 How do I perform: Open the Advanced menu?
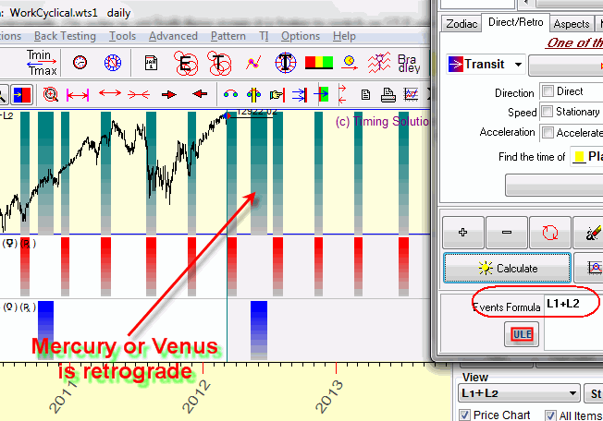click(x=173, y=36)
